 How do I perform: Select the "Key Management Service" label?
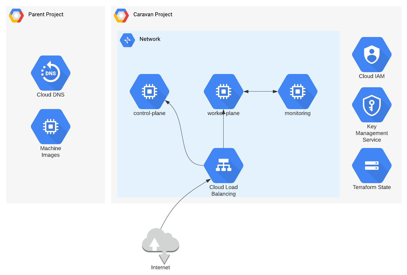click(372, 133)
